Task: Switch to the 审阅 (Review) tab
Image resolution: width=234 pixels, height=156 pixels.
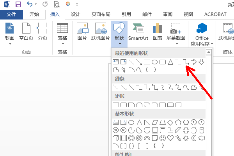Action: tap(168, 14)
